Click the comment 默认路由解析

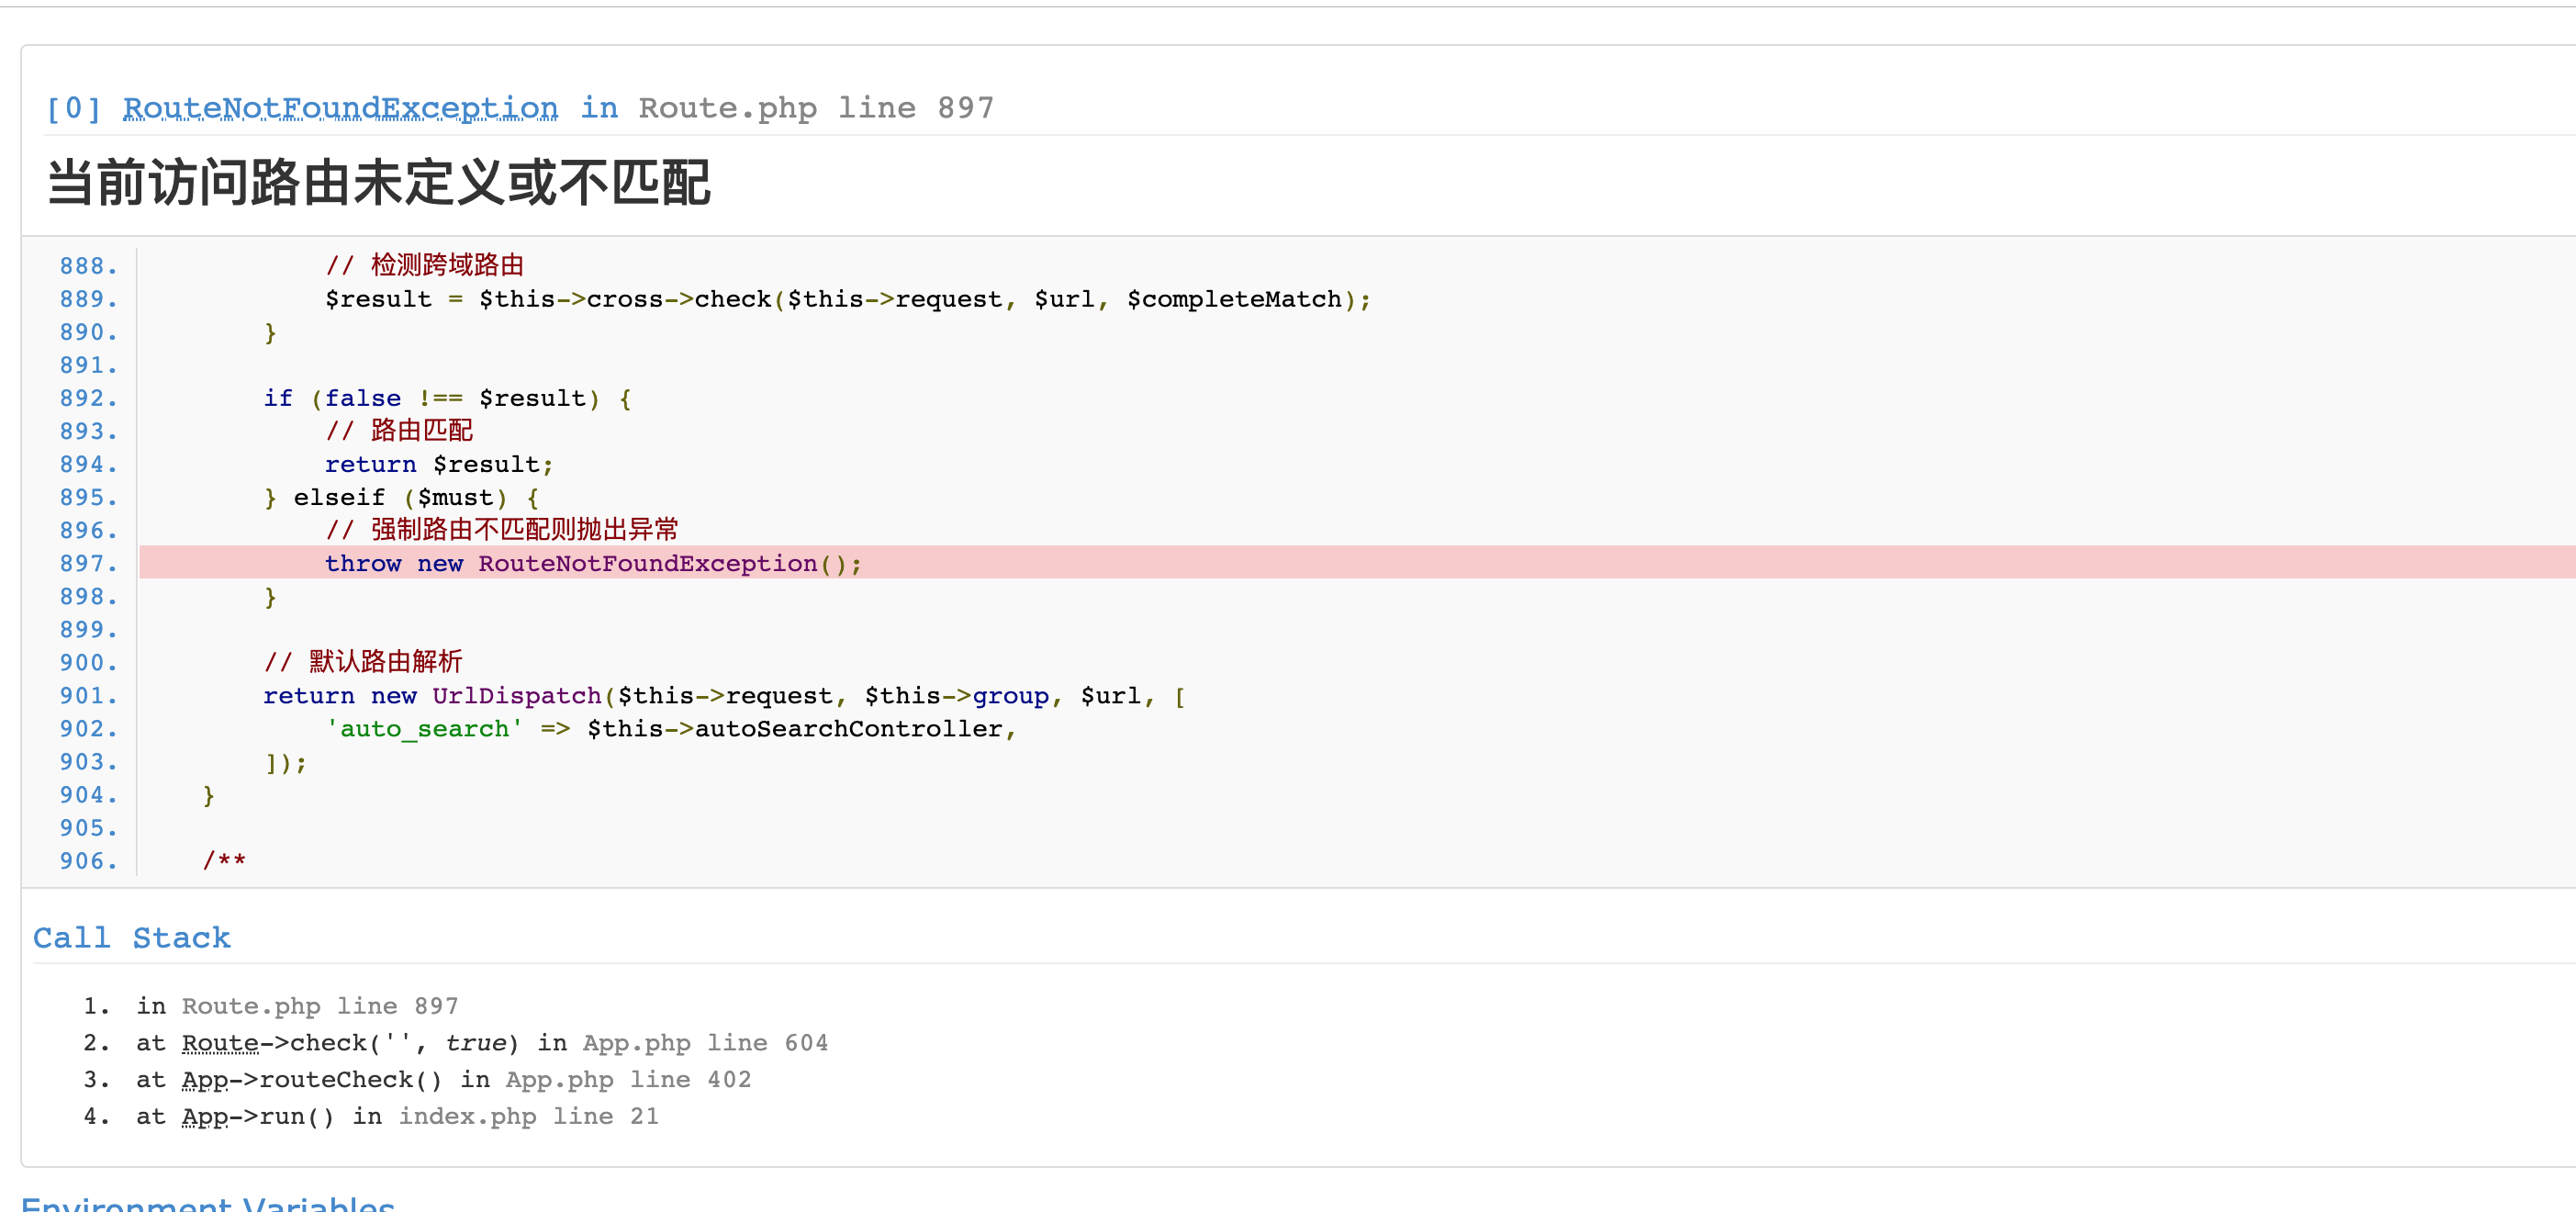coord(363,662)
